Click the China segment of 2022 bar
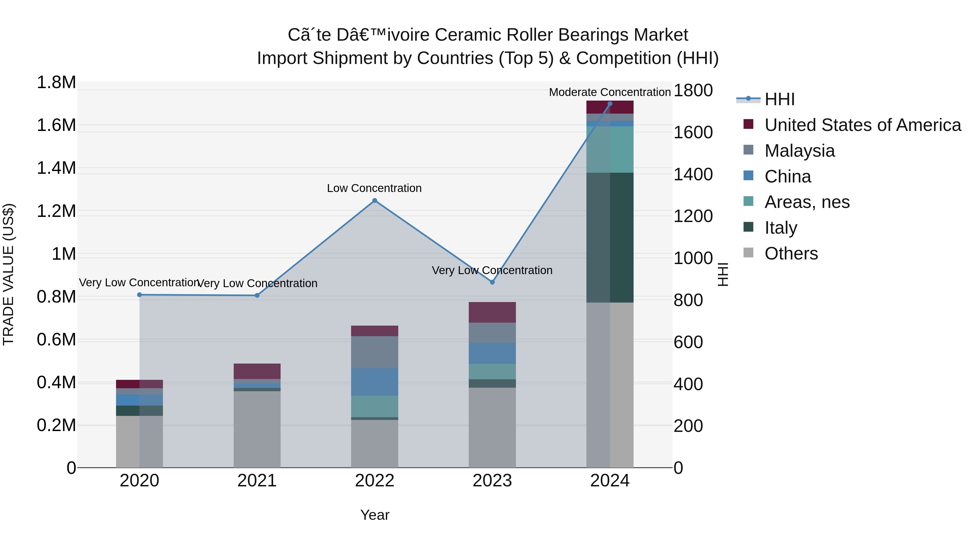Screen dimensions: 976x549 click(375, 382)
